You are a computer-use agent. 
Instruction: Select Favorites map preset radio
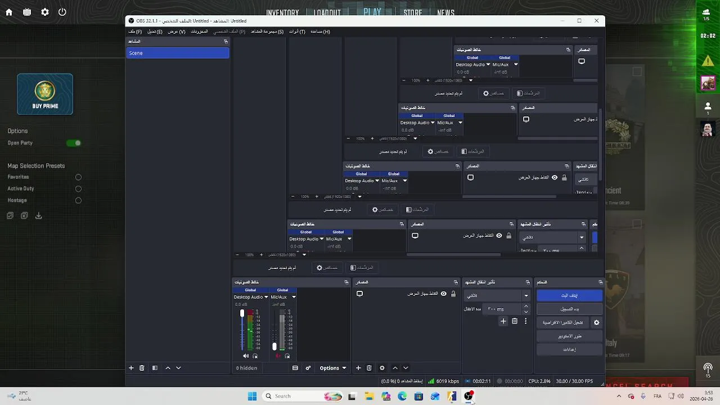[x=78, y=177]
